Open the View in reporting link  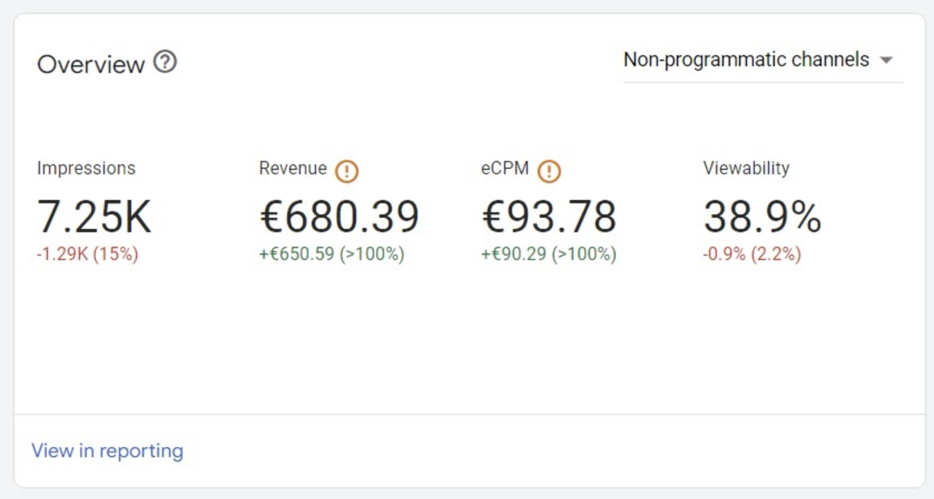coord(107,451)
